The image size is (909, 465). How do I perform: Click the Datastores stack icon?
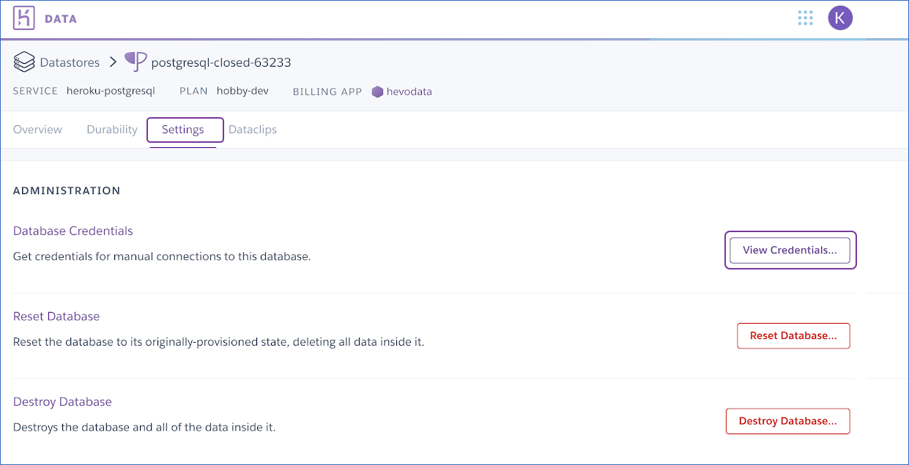coord(24,62)
